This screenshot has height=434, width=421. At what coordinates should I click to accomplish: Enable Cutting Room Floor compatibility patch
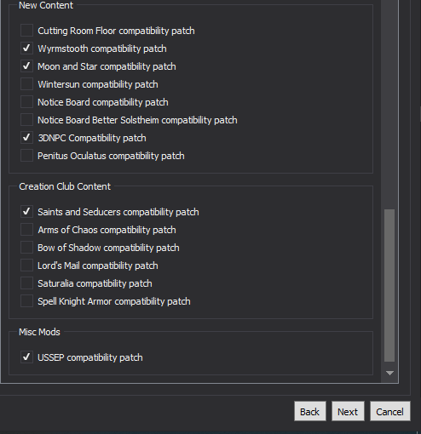click(26, 31)
